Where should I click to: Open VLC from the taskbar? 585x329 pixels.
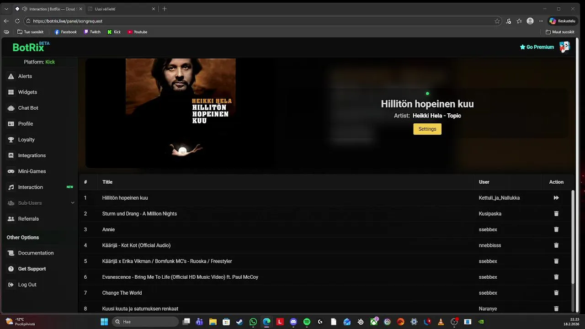click(x=441, y=322)
